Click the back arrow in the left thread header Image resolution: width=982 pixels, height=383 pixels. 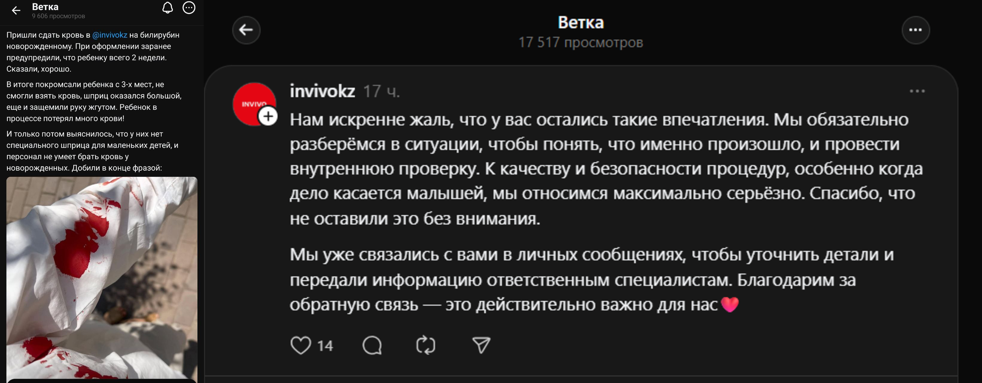tap(16, 11)
